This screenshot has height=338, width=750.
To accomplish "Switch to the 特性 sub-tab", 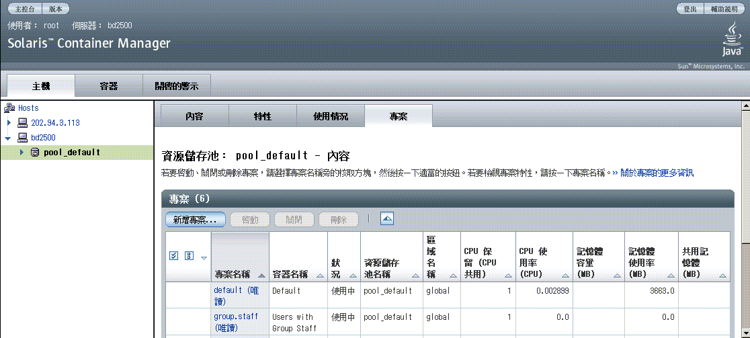I will coord(263,116).
